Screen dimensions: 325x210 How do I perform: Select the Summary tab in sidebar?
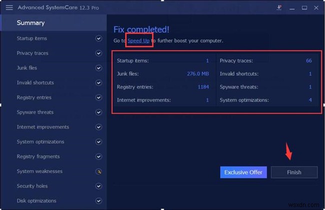[53, 23]
